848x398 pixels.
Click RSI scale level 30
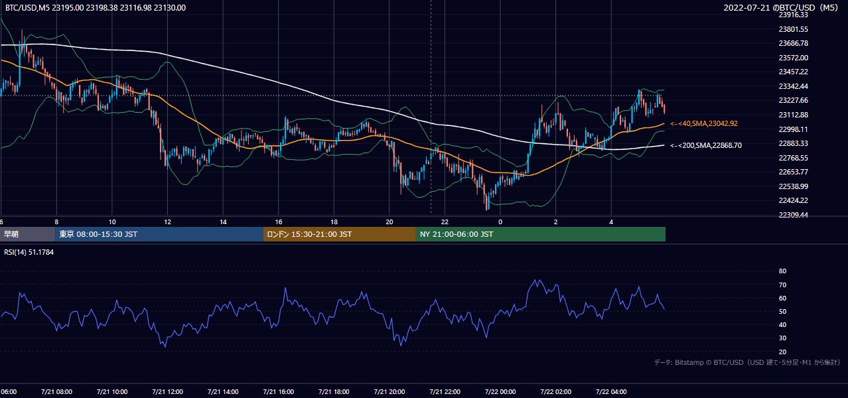(782, 338)
